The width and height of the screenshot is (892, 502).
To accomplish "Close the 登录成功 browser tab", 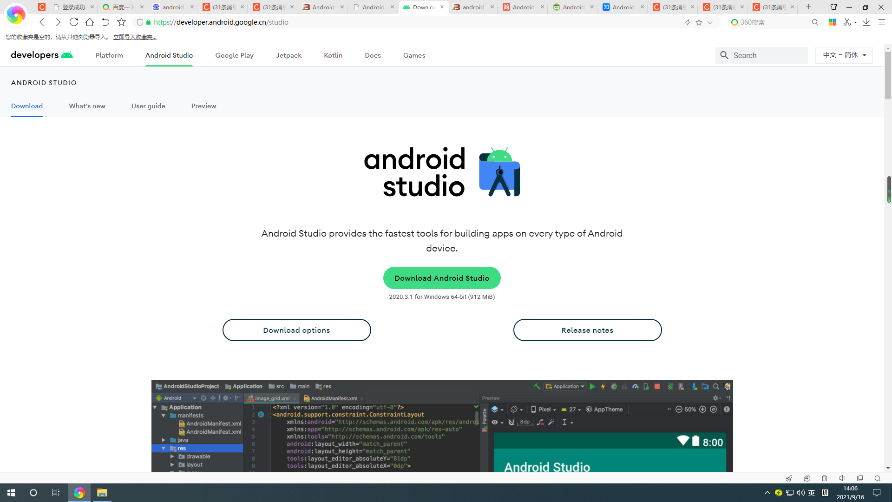I will click(92, 7).
